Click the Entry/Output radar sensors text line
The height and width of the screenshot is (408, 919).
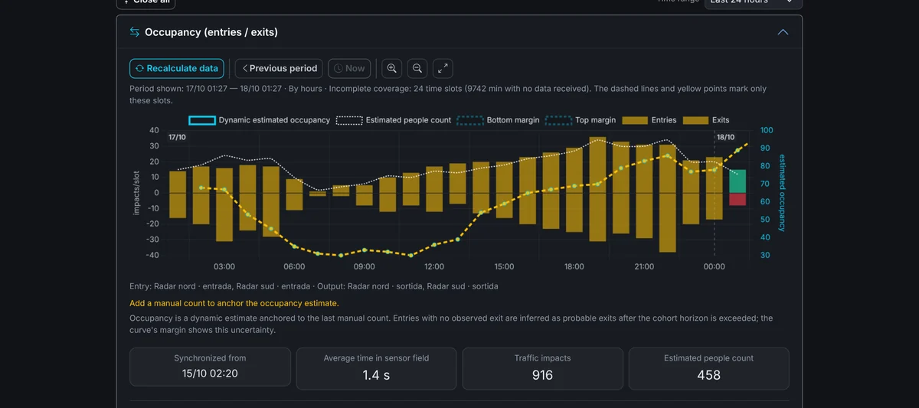(x=314, y=286)
